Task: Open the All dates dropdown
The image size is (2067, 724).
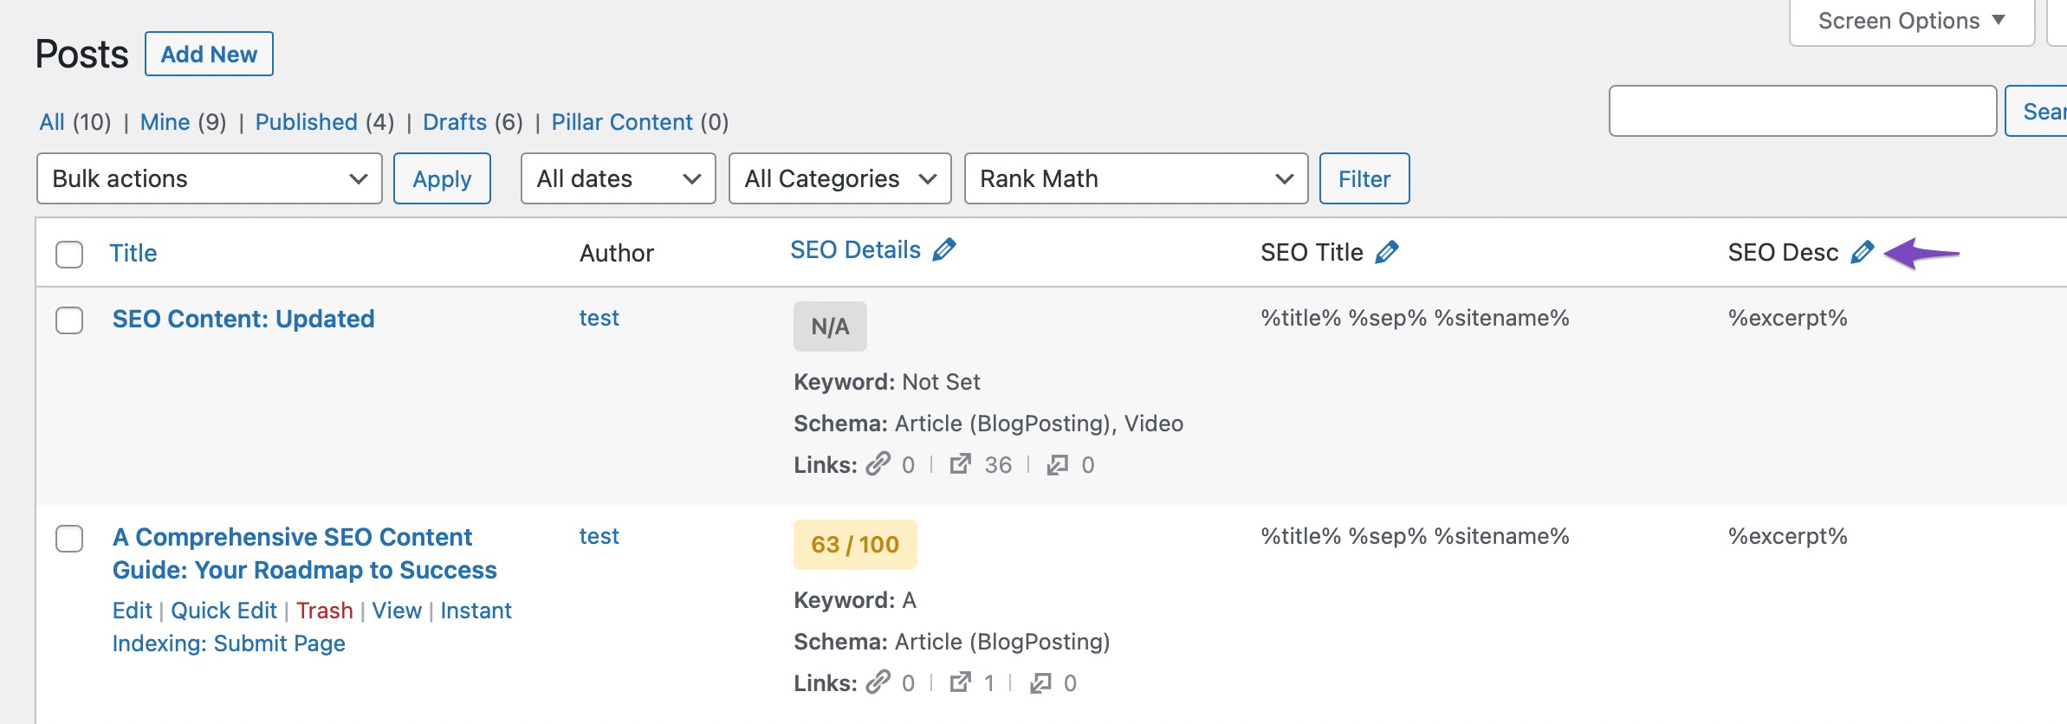Action: coord(619,178)
